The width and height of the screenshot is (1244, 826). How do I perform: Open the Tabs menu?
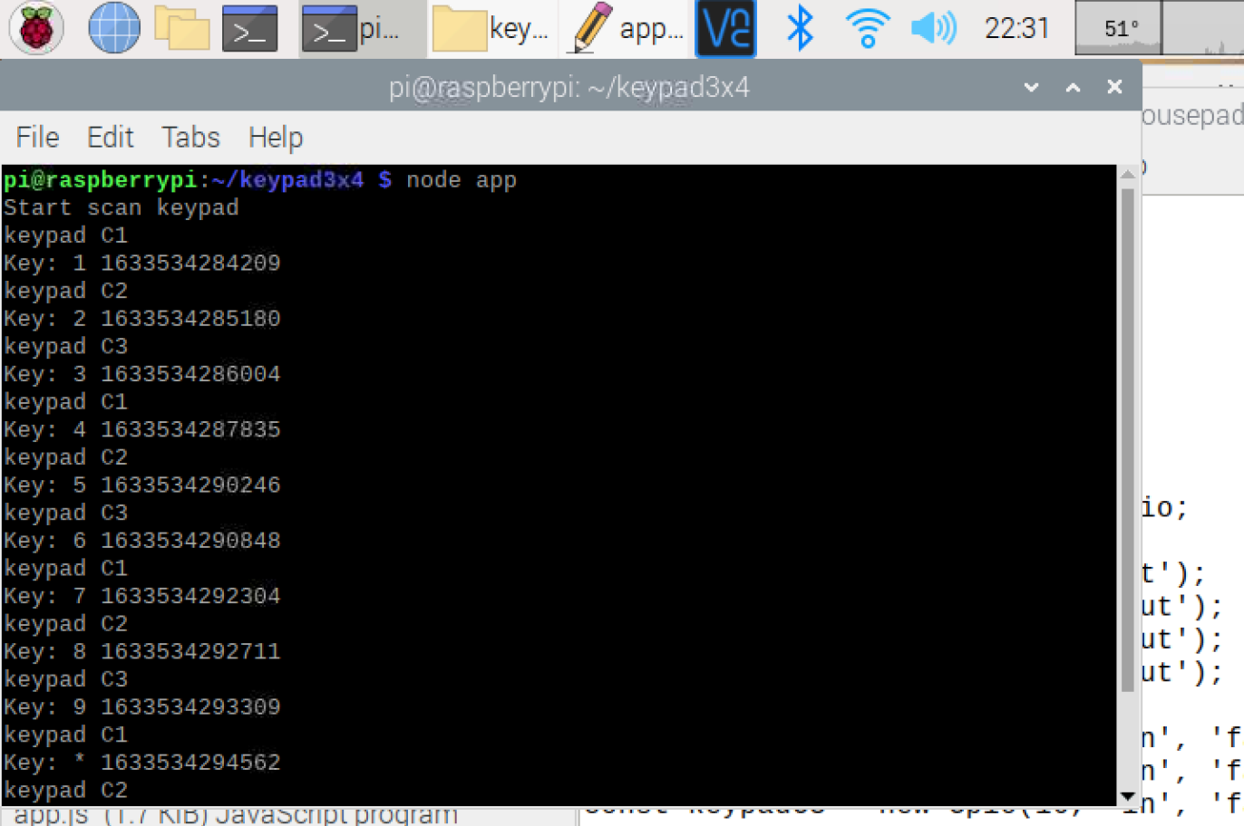(190, 137)
